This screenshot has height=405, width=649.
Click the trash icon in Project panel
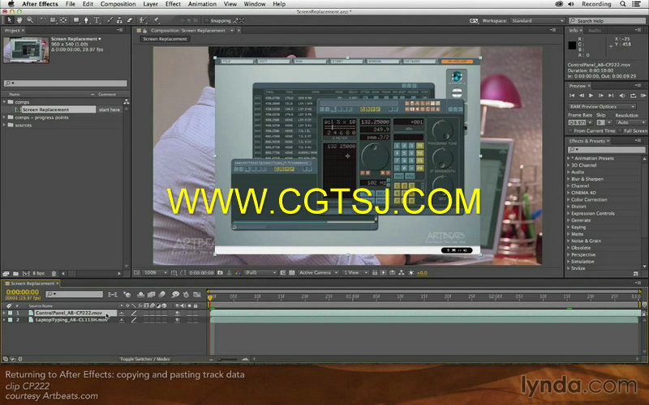54,274
